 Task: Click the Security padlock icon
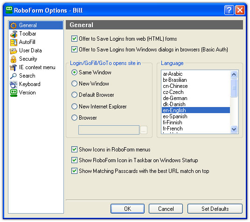coord(14,59)
